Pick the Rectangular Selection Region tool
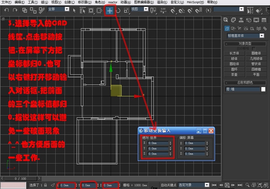Viewport: 270px width, 189px height. pyautogui.click(x=91, y=10)
